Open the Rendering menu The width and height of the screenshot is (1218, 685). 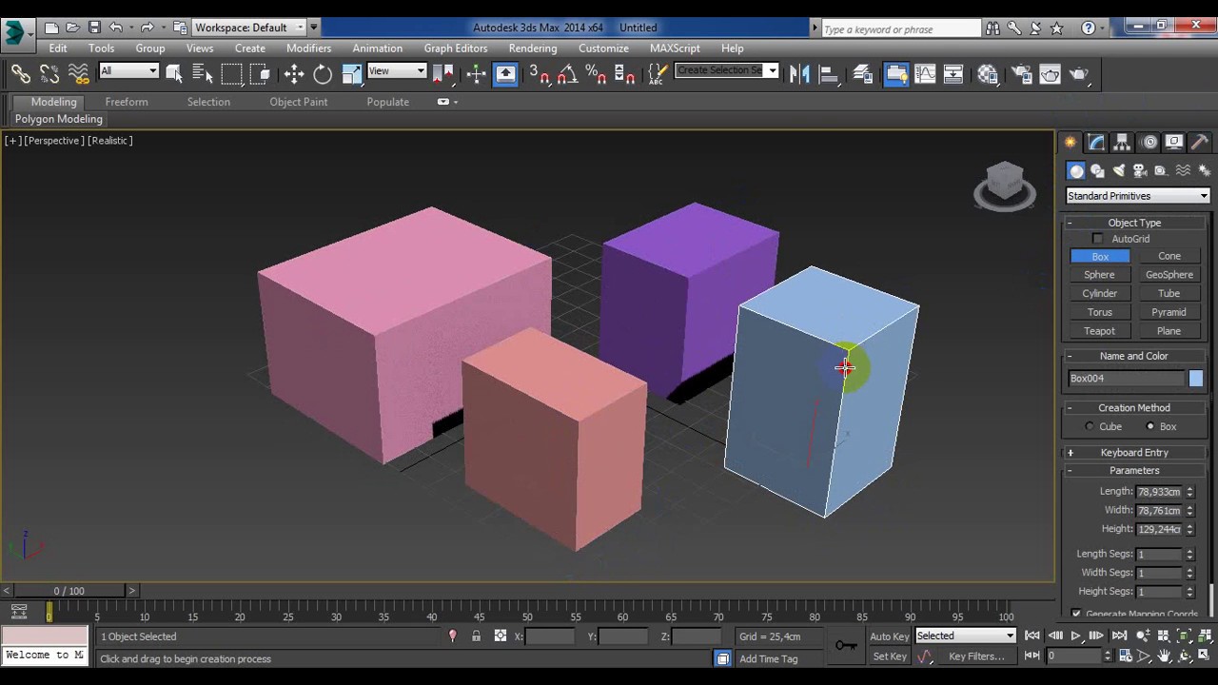pos(533,49)
